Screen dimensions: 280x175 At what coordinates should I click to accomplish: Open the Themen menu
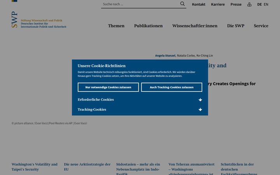116,26
